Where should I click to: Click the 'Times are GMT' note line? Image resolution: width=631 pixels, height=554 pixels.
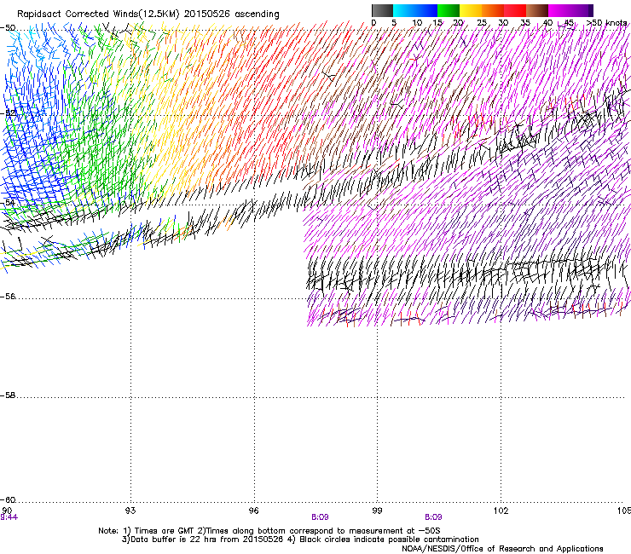(269, 531)
